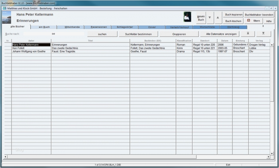Click the Gruppieren button
The width and height of the screenshot is (279, 168).
click(x=179, y=34)
